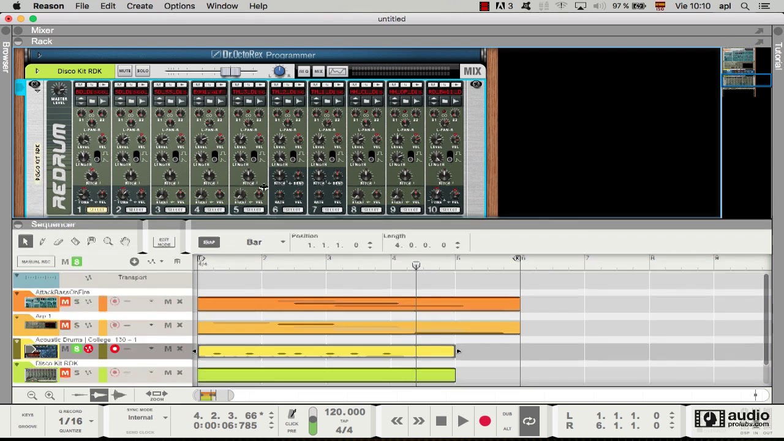Click automation icon on AttackBassOnFire track

pyautogui.click(x=88, y=301)
